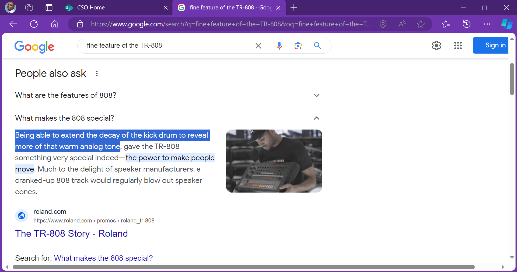Open location permission icon in address bar

coord(383,24)
